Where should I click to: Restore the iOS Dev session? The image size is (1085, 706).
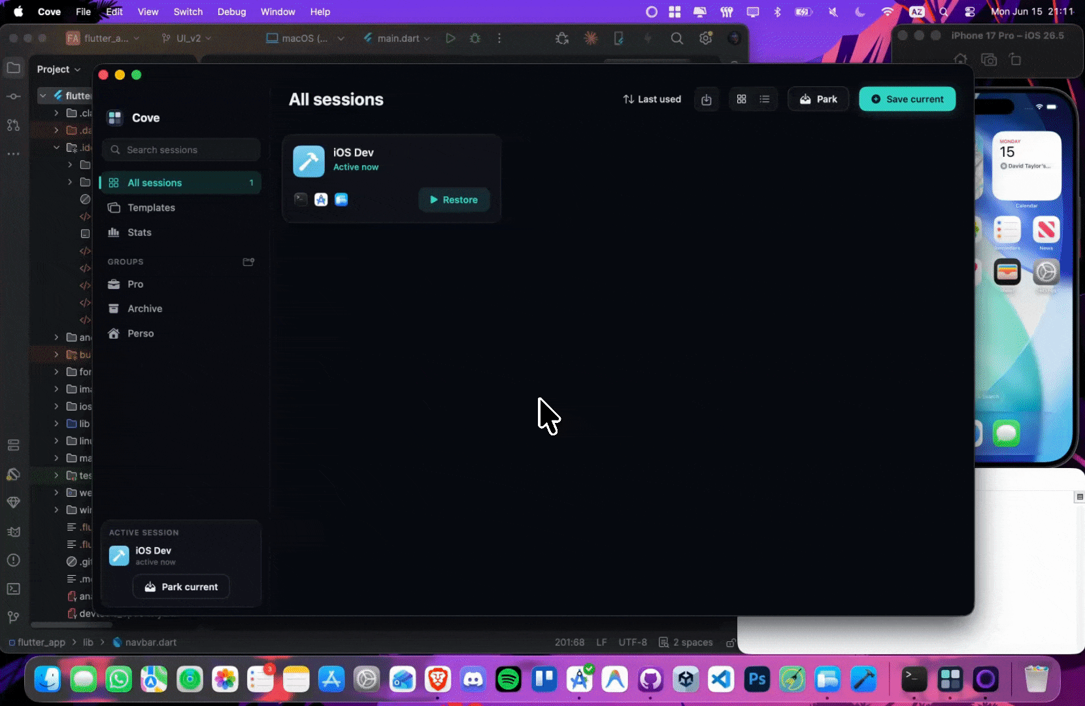coord(454,200)
